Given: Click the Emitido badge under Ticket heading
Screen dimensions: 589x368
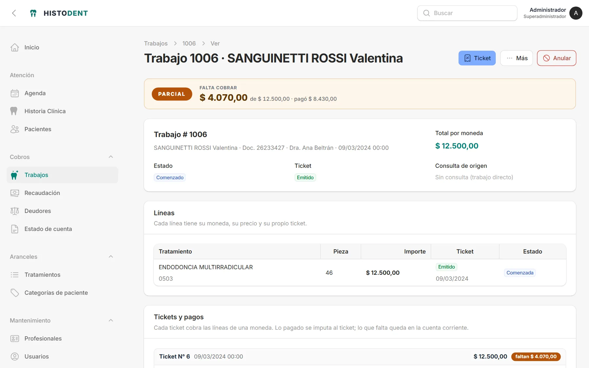Looking at the screenshot, I should 305,178.
